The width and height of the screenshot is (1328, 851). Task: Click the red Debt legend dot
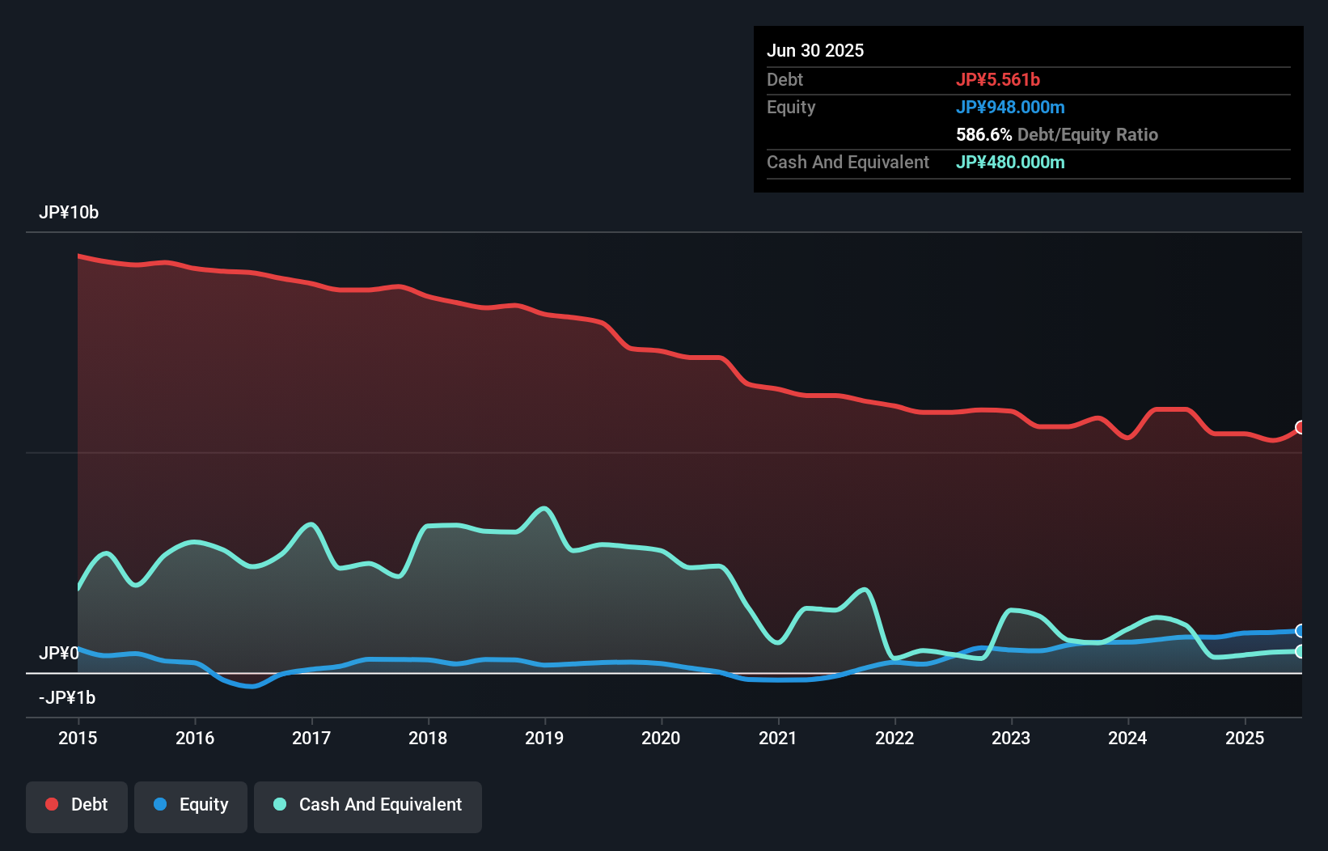pyautogui.click(x=50, y=804)
